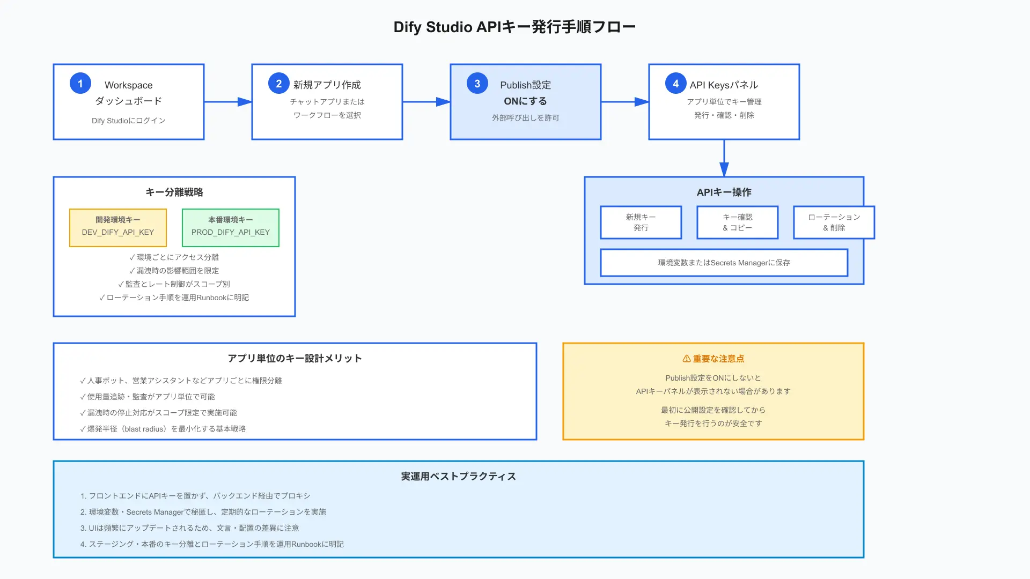Screen dimensions: 1030x579
Task: Click the line 監査とレート制御がスコープ別
Action: click(x=174, y=284)
